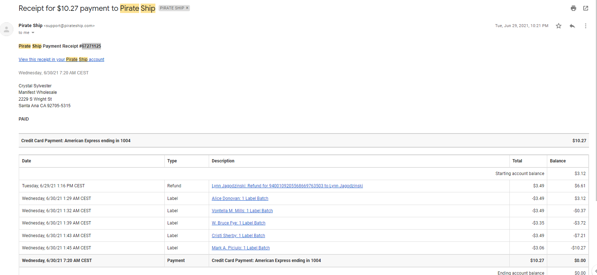Click 'Wednesday, 6/30/21 7:20 AM CEST' timestamp below link
This screenshot has height=275, width=597.
54,73
